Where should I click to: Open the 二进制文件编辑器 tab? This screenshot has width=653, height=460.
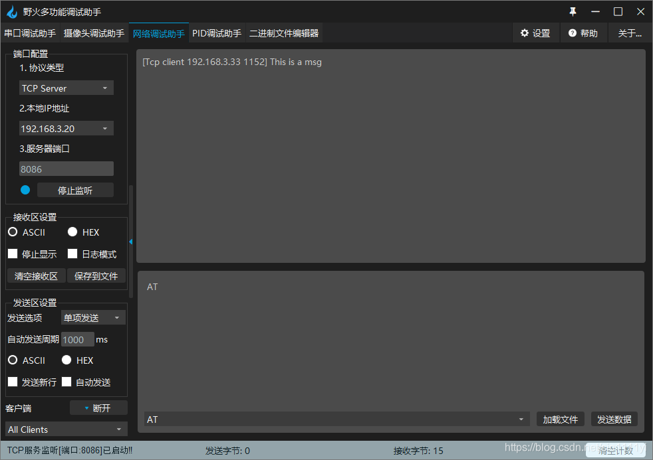pyautogui.click(x=284, y=33)
